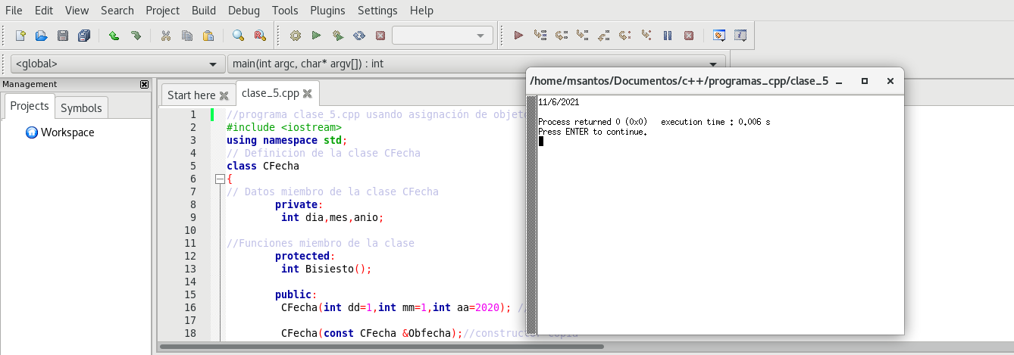This screenshot has height=355, width=1014.
Task: Start debugging with the Debug/Continue icon
Action: click(x=519, y=36)
